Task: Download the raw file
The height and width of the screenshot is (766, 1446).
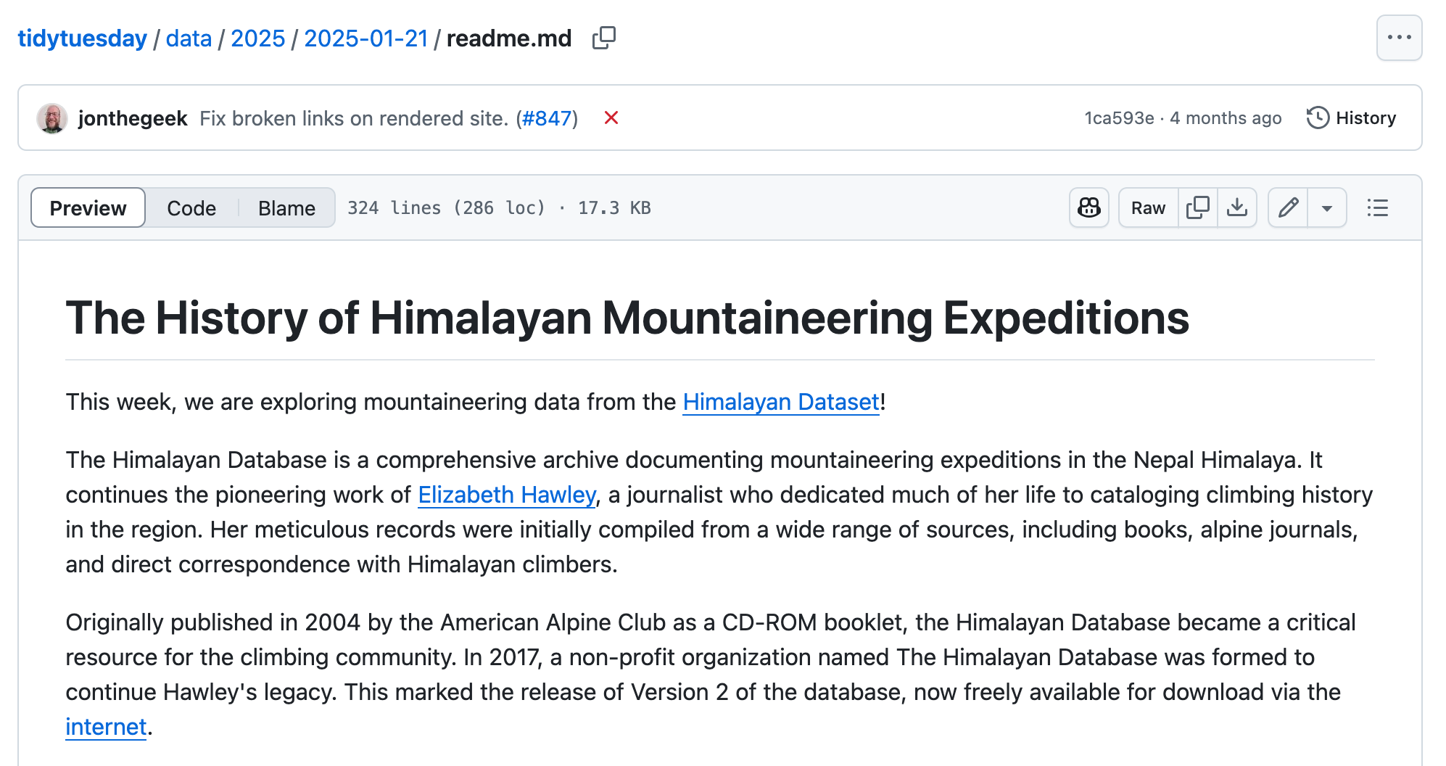Action: tap(1236, 208)
